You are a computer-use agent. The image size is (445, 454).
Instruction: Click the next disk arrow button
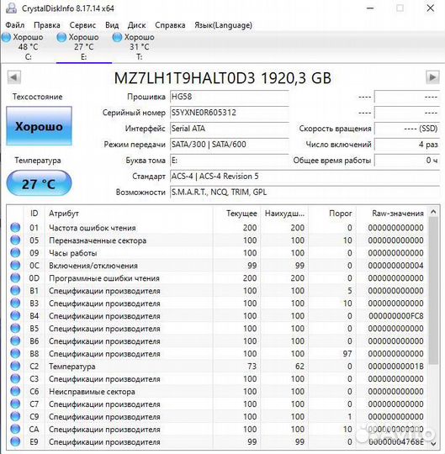[432, 77]
